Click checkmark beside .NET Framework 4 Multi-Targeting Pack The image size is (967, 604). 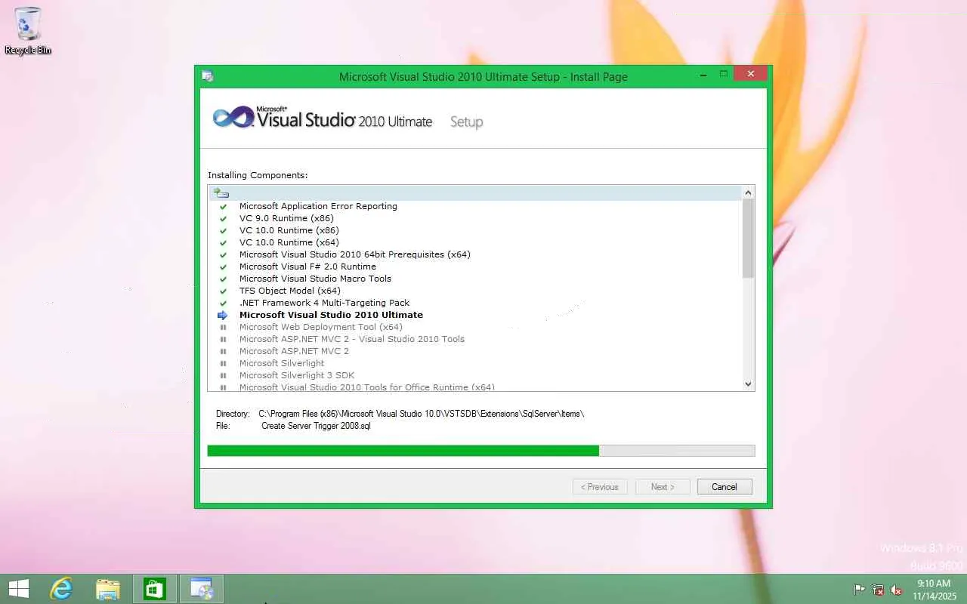(x=223, y=303)
